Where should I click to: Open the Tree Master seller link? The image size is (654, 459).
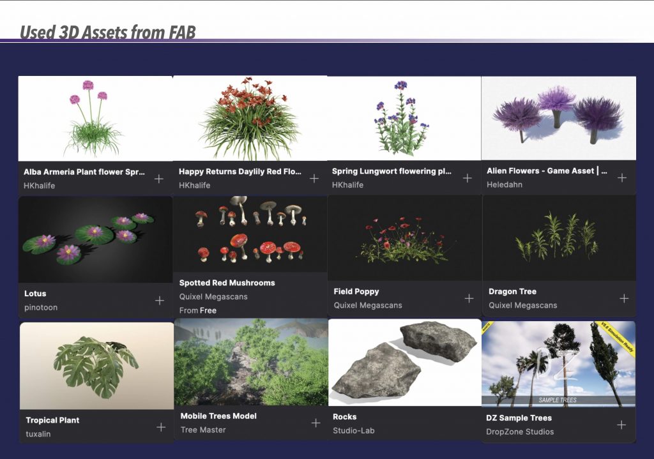[x=203, y=430]
